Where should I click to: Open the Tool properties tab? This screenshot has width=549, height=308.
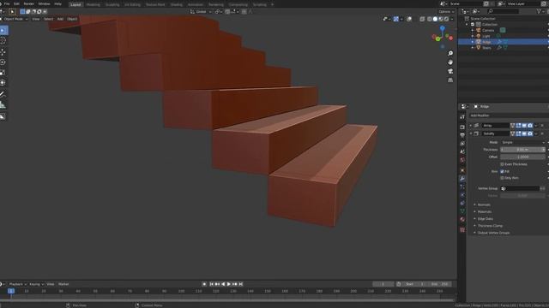click(462, 116)
